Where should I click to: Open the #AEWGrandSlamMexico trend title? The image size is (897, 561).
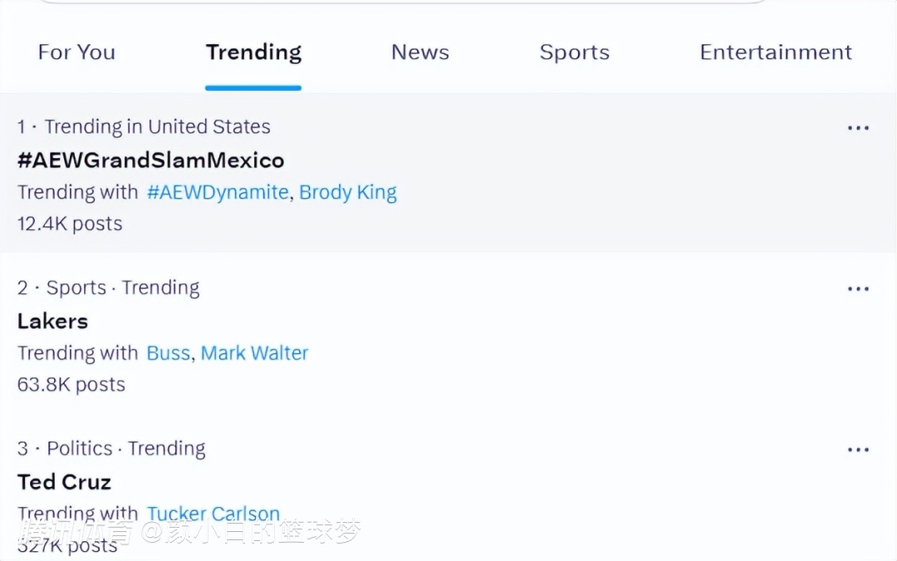point(150,160)
